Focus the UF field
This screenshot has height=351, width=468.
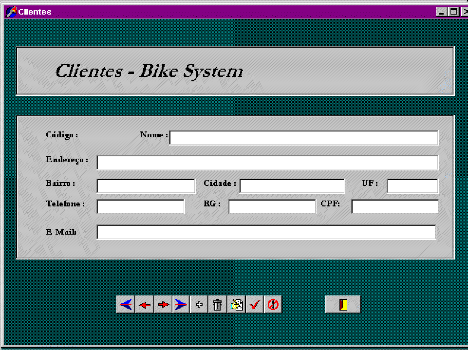[x=412, y=186]
